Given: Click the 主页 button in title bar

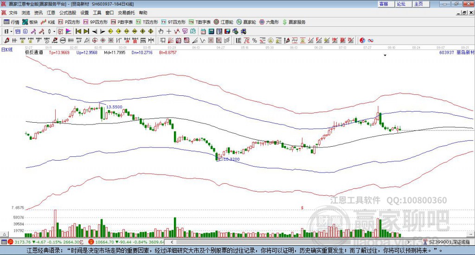Looking at the screenshot, I should click(x=421, y=4).
